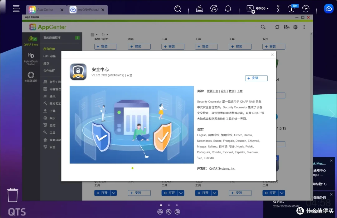Open 我的应用程序 category
Image resolution: width=337 pixels, height=218 pixels.
click(61, 38)
